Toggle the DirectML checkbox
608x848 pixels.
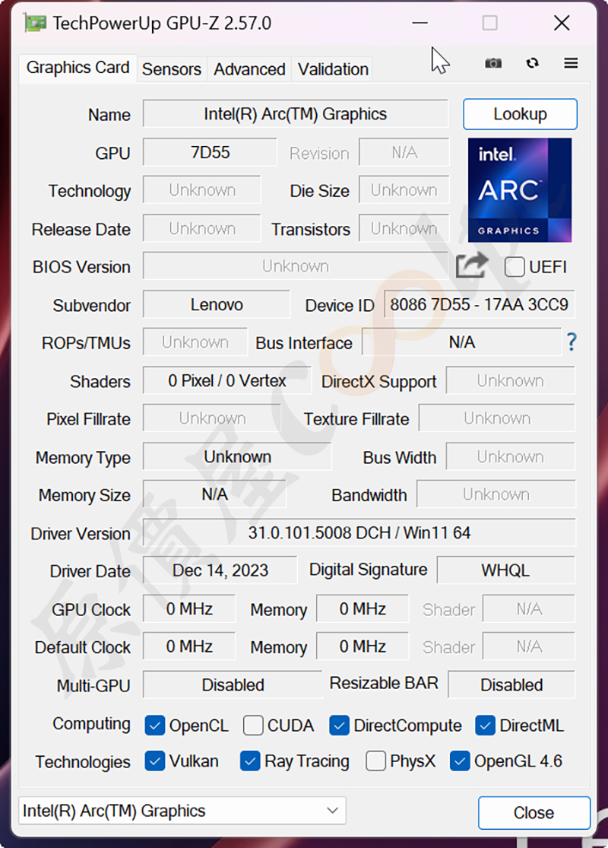(485, 726)
